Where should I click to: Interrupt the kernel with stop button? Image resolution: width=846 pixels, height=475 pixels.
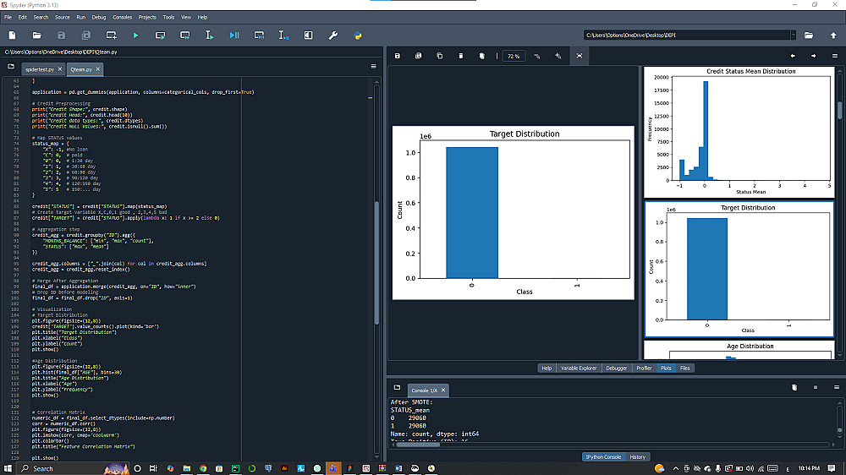pyautogui.click(x=816, y=387)
